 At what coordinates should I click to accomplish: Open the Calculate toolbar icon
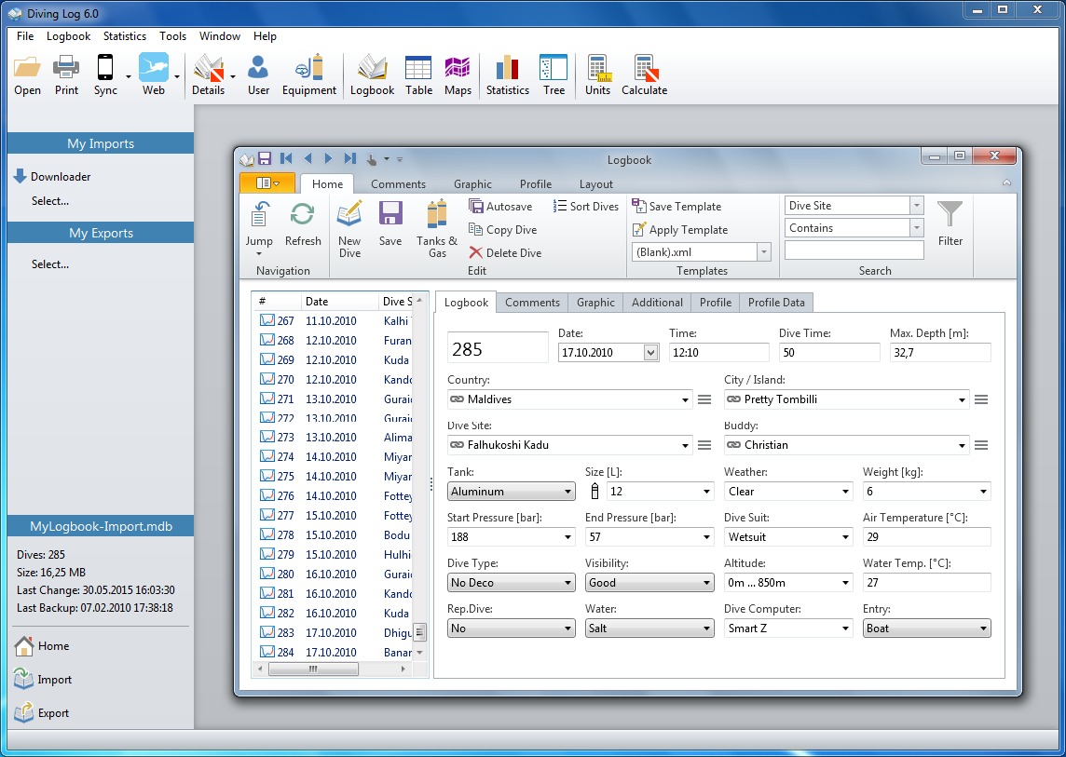click(645, 68)
